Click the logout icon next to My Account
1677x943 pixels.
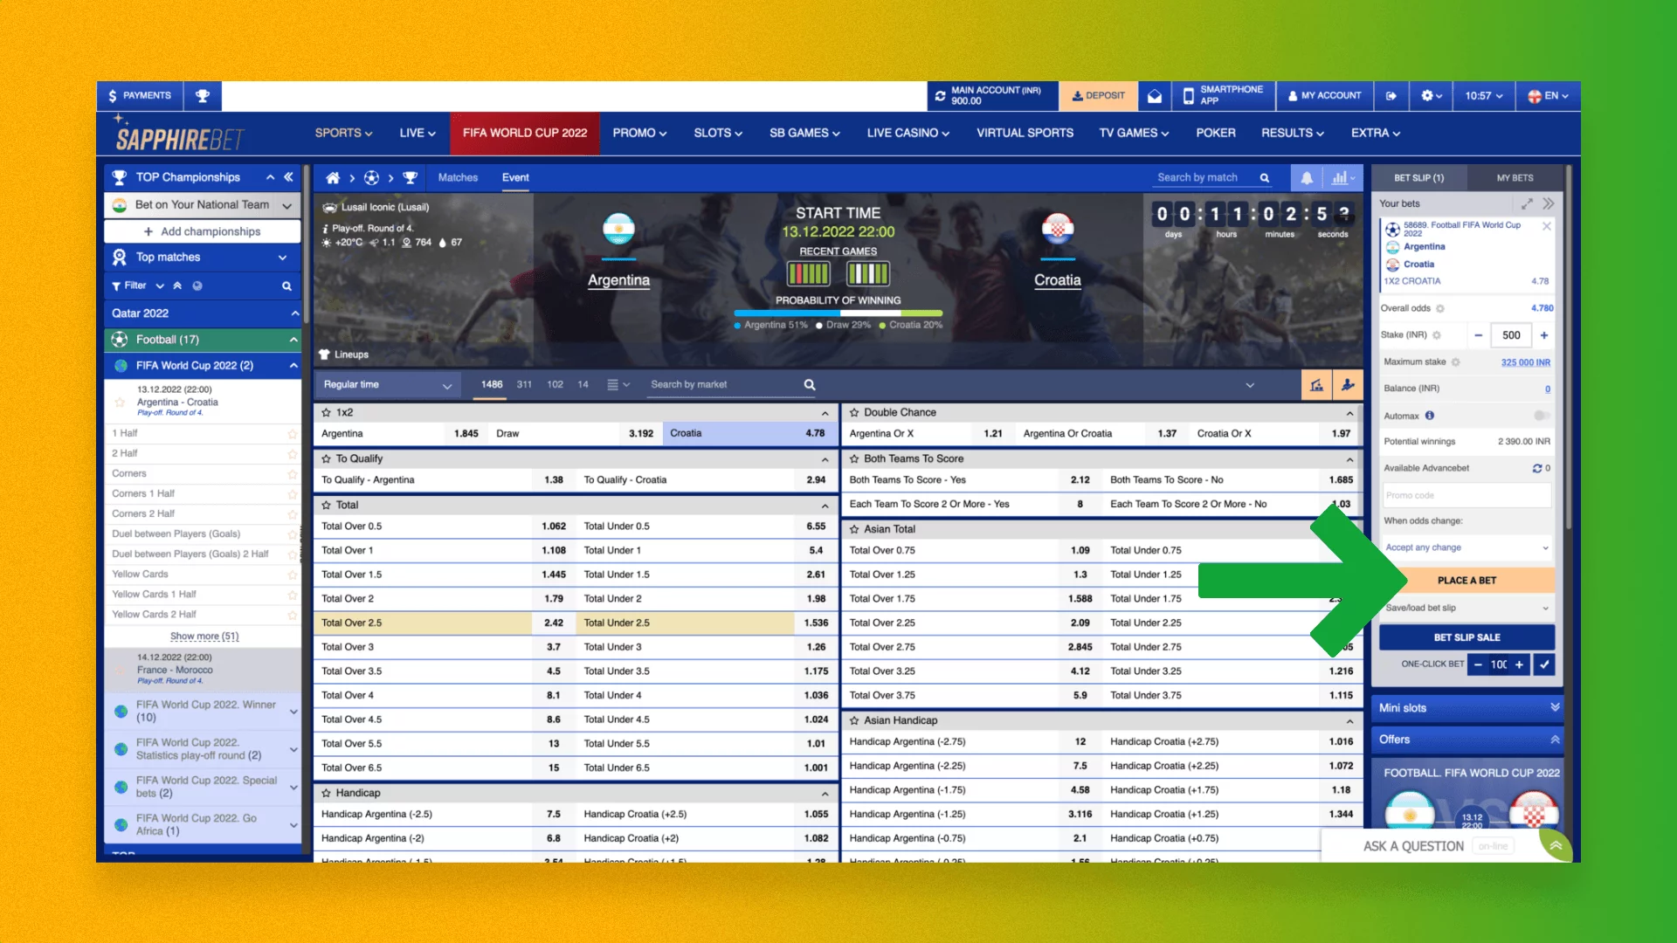click(1391, 96)
